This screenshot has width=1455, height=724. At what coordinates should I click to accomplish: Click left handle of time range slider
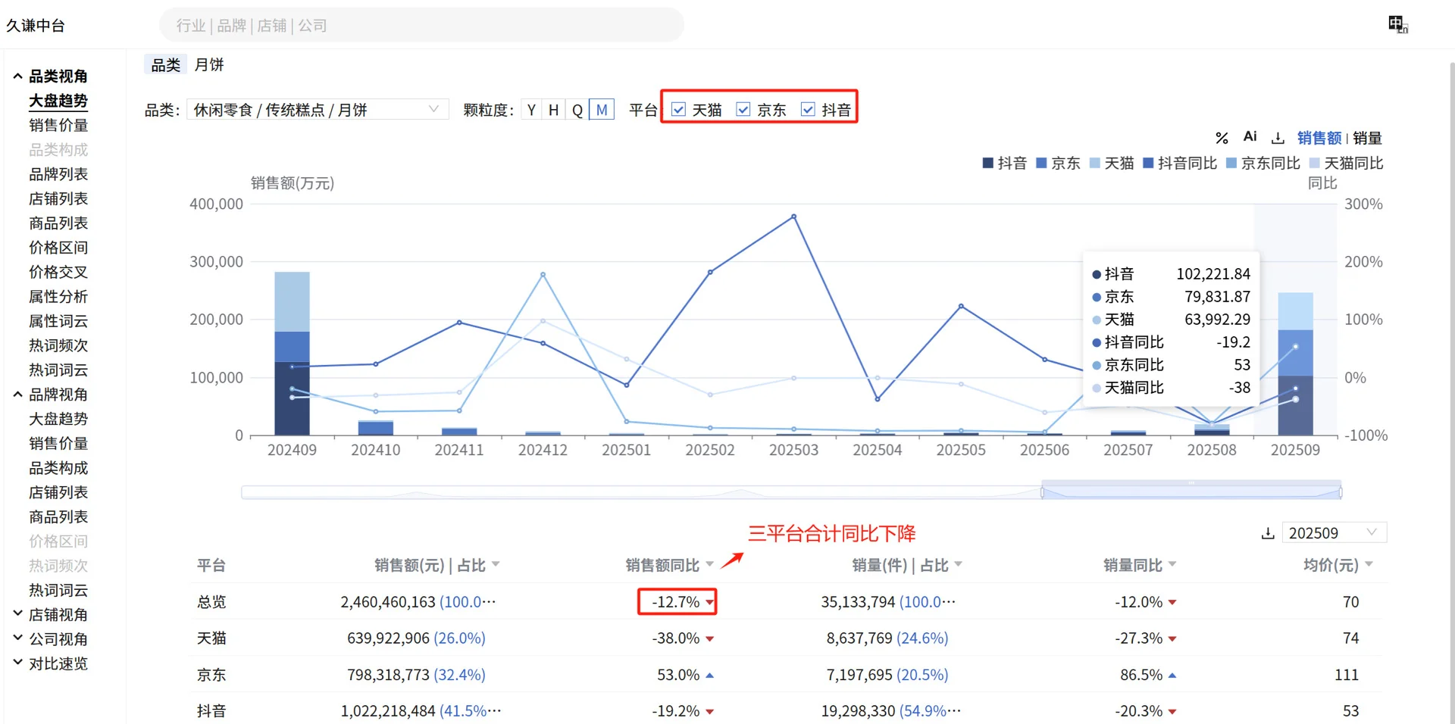(x=1042, y=492)
